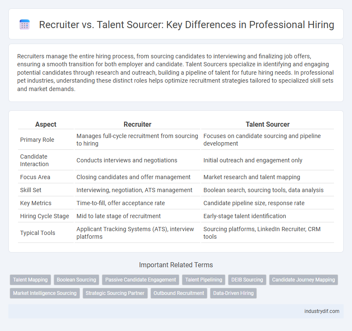Click 'Candidate pipeline size, response rate' cell

click(x=268, y=203)
